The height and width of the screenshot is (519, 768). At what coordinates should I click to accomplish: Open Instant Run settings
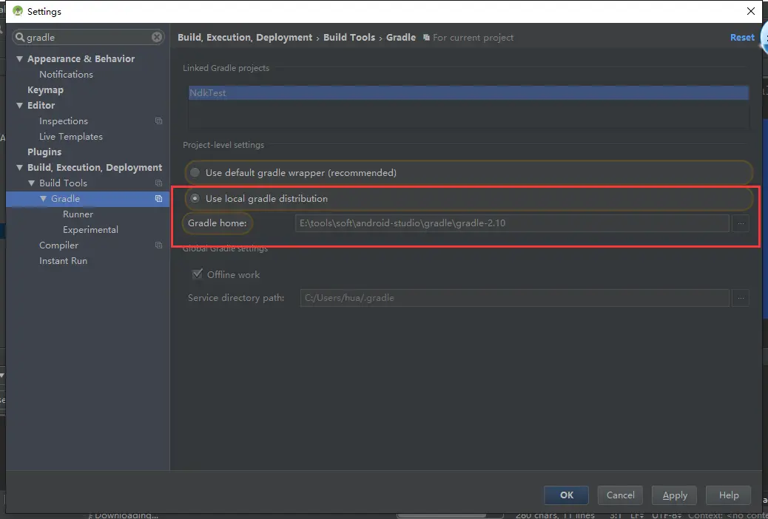click(x=63, y=261)
